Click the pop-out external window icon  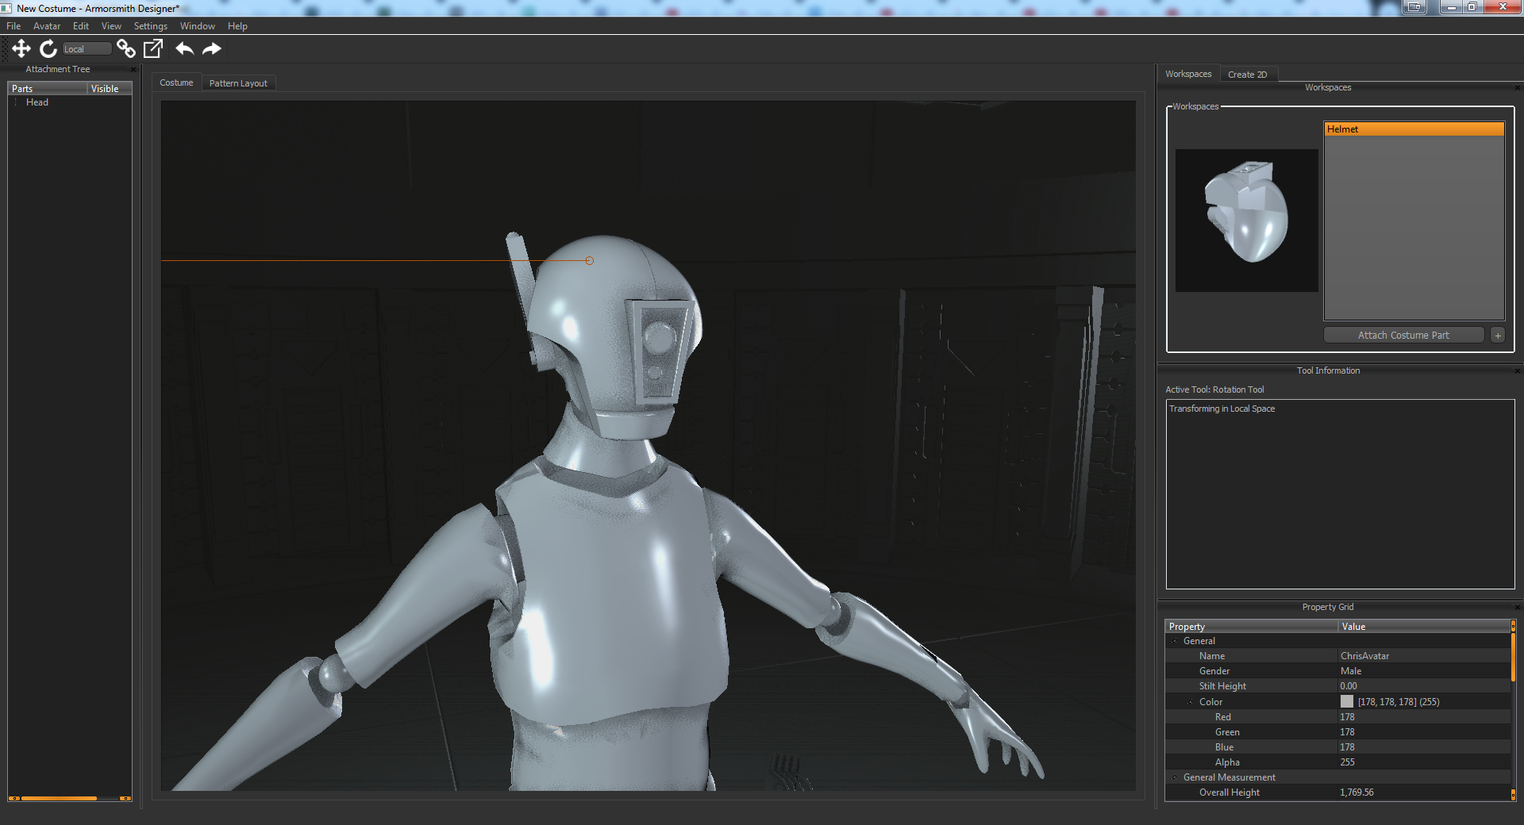153,49
